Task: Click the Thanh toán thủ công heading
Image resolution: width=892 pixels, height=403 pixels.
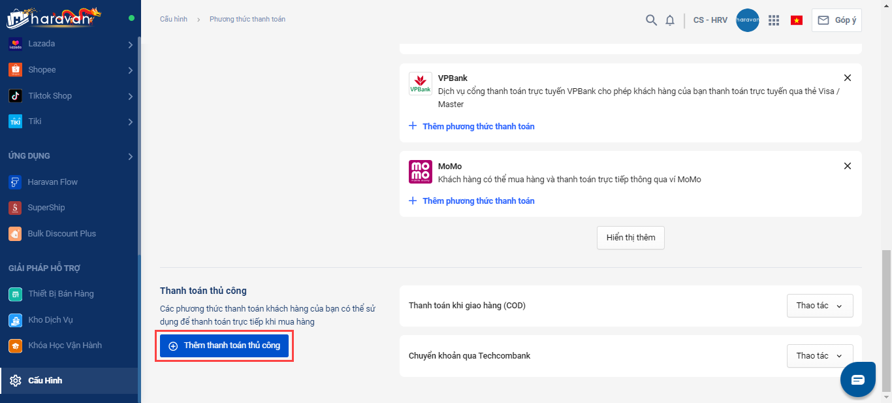Action: 203,291
